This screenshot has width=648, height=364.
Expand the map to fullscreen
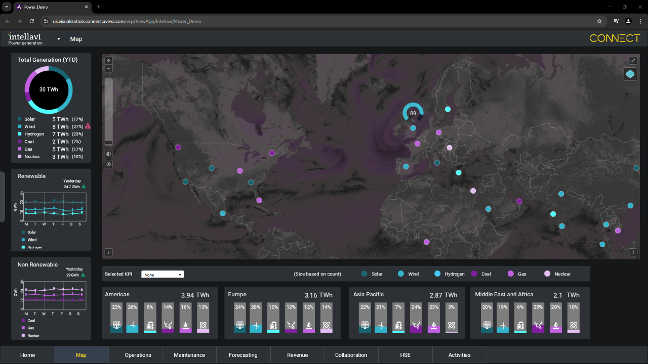[x=633, y=60]
